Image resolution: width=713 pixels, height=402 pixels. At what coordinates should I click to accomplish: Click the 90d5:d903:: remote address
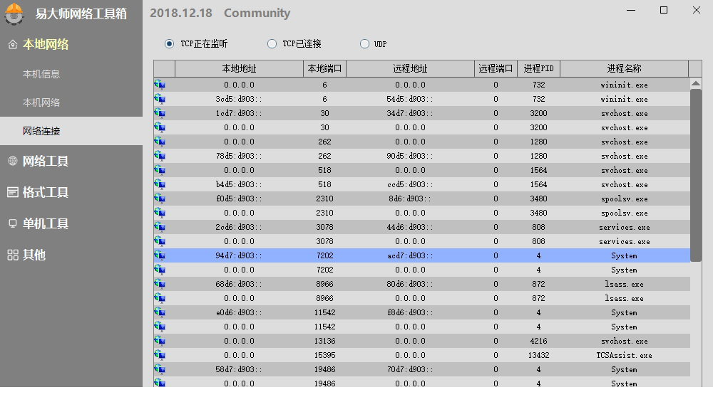coord(410,156)
